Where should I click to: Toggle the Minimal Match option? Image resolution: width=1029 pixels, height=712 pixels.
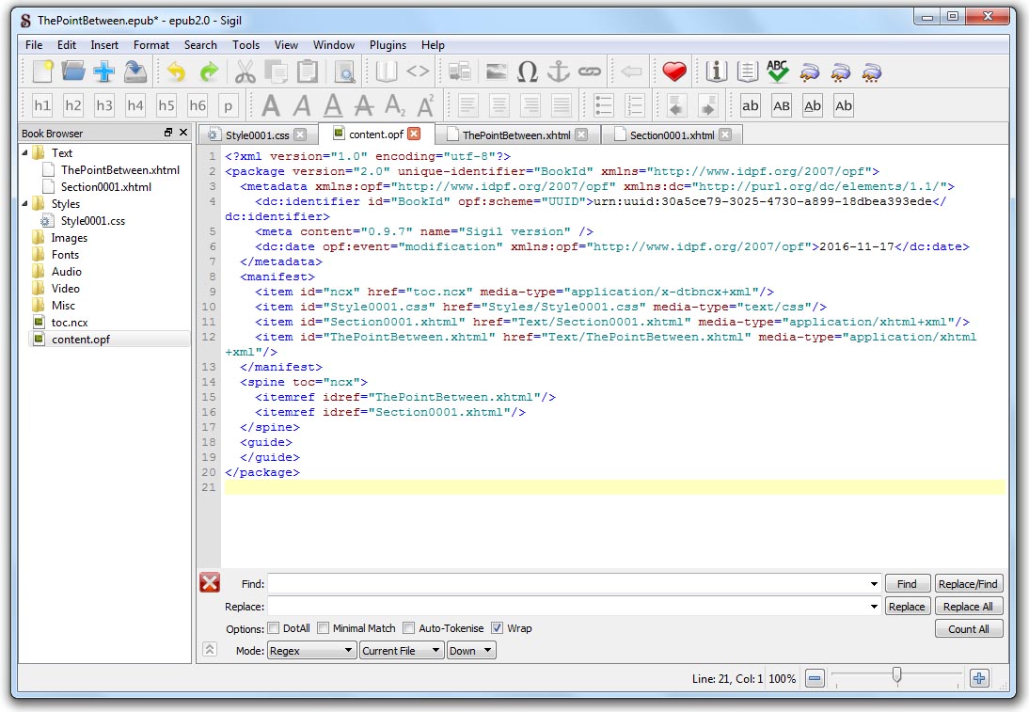coord(323,628)
